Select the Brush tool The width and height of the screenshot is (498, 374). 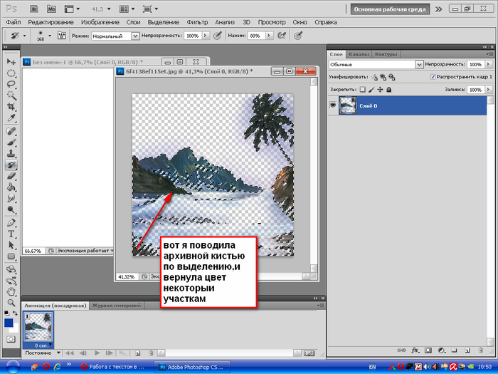(x=11, y=142)
